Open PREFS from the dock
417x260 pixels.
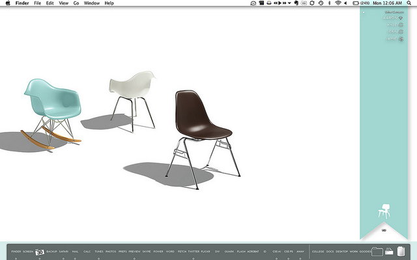point(122,252)
